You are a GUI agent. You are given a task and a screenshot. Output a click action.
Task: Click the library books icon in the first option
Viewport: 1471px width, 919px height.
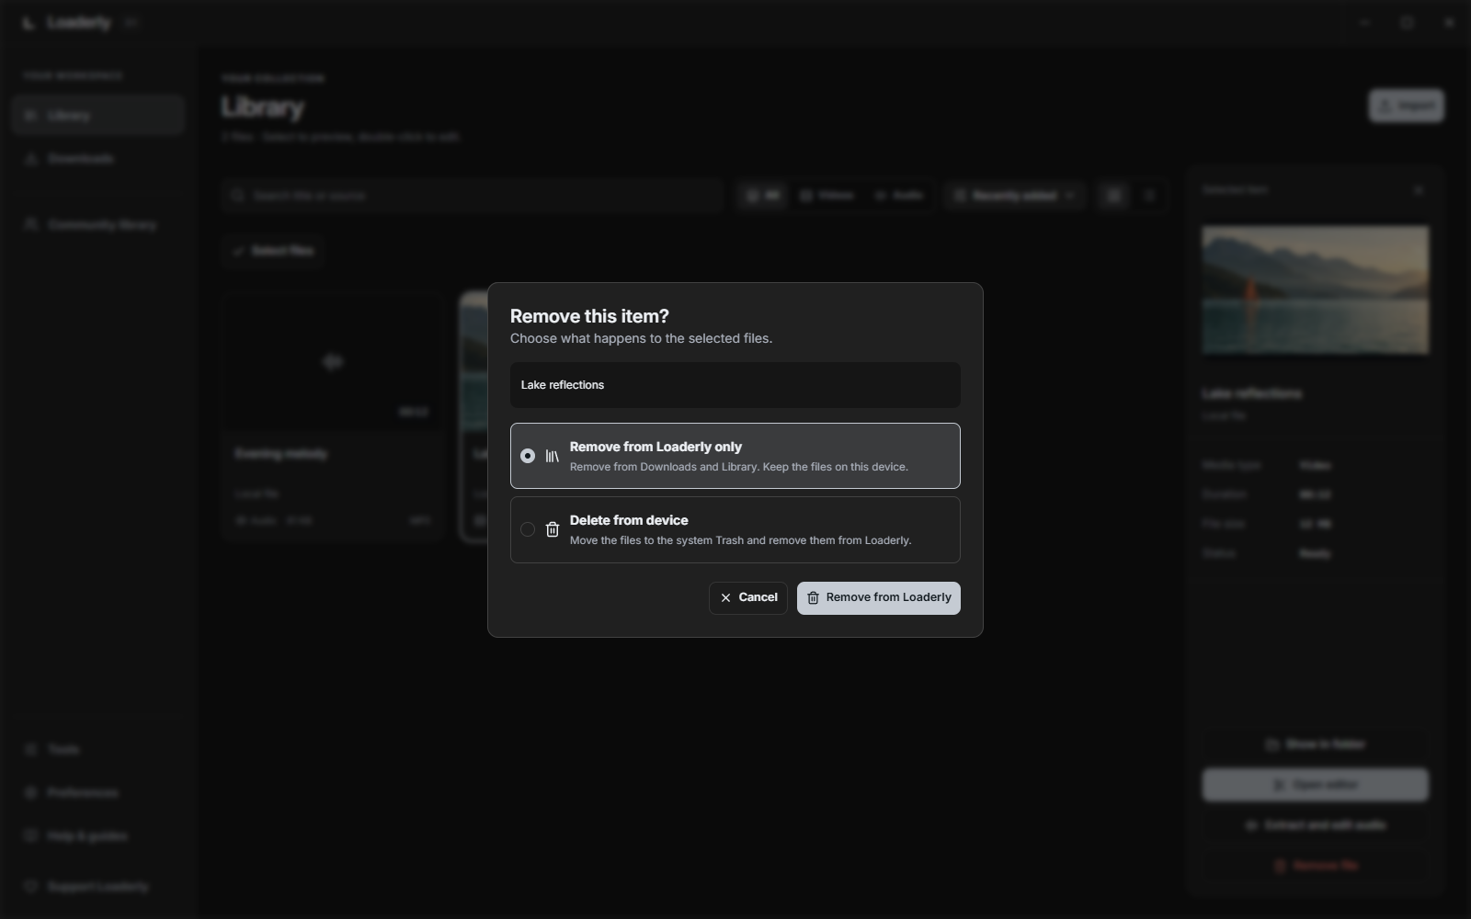pyautogui.click(x=552, y=456)
